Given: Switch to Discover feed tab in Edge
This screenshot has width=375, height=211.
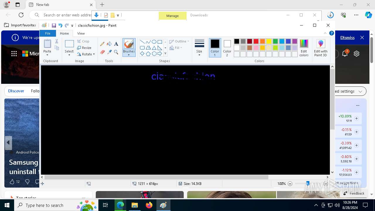Looking at the screenshot, I should click(16, 91).
